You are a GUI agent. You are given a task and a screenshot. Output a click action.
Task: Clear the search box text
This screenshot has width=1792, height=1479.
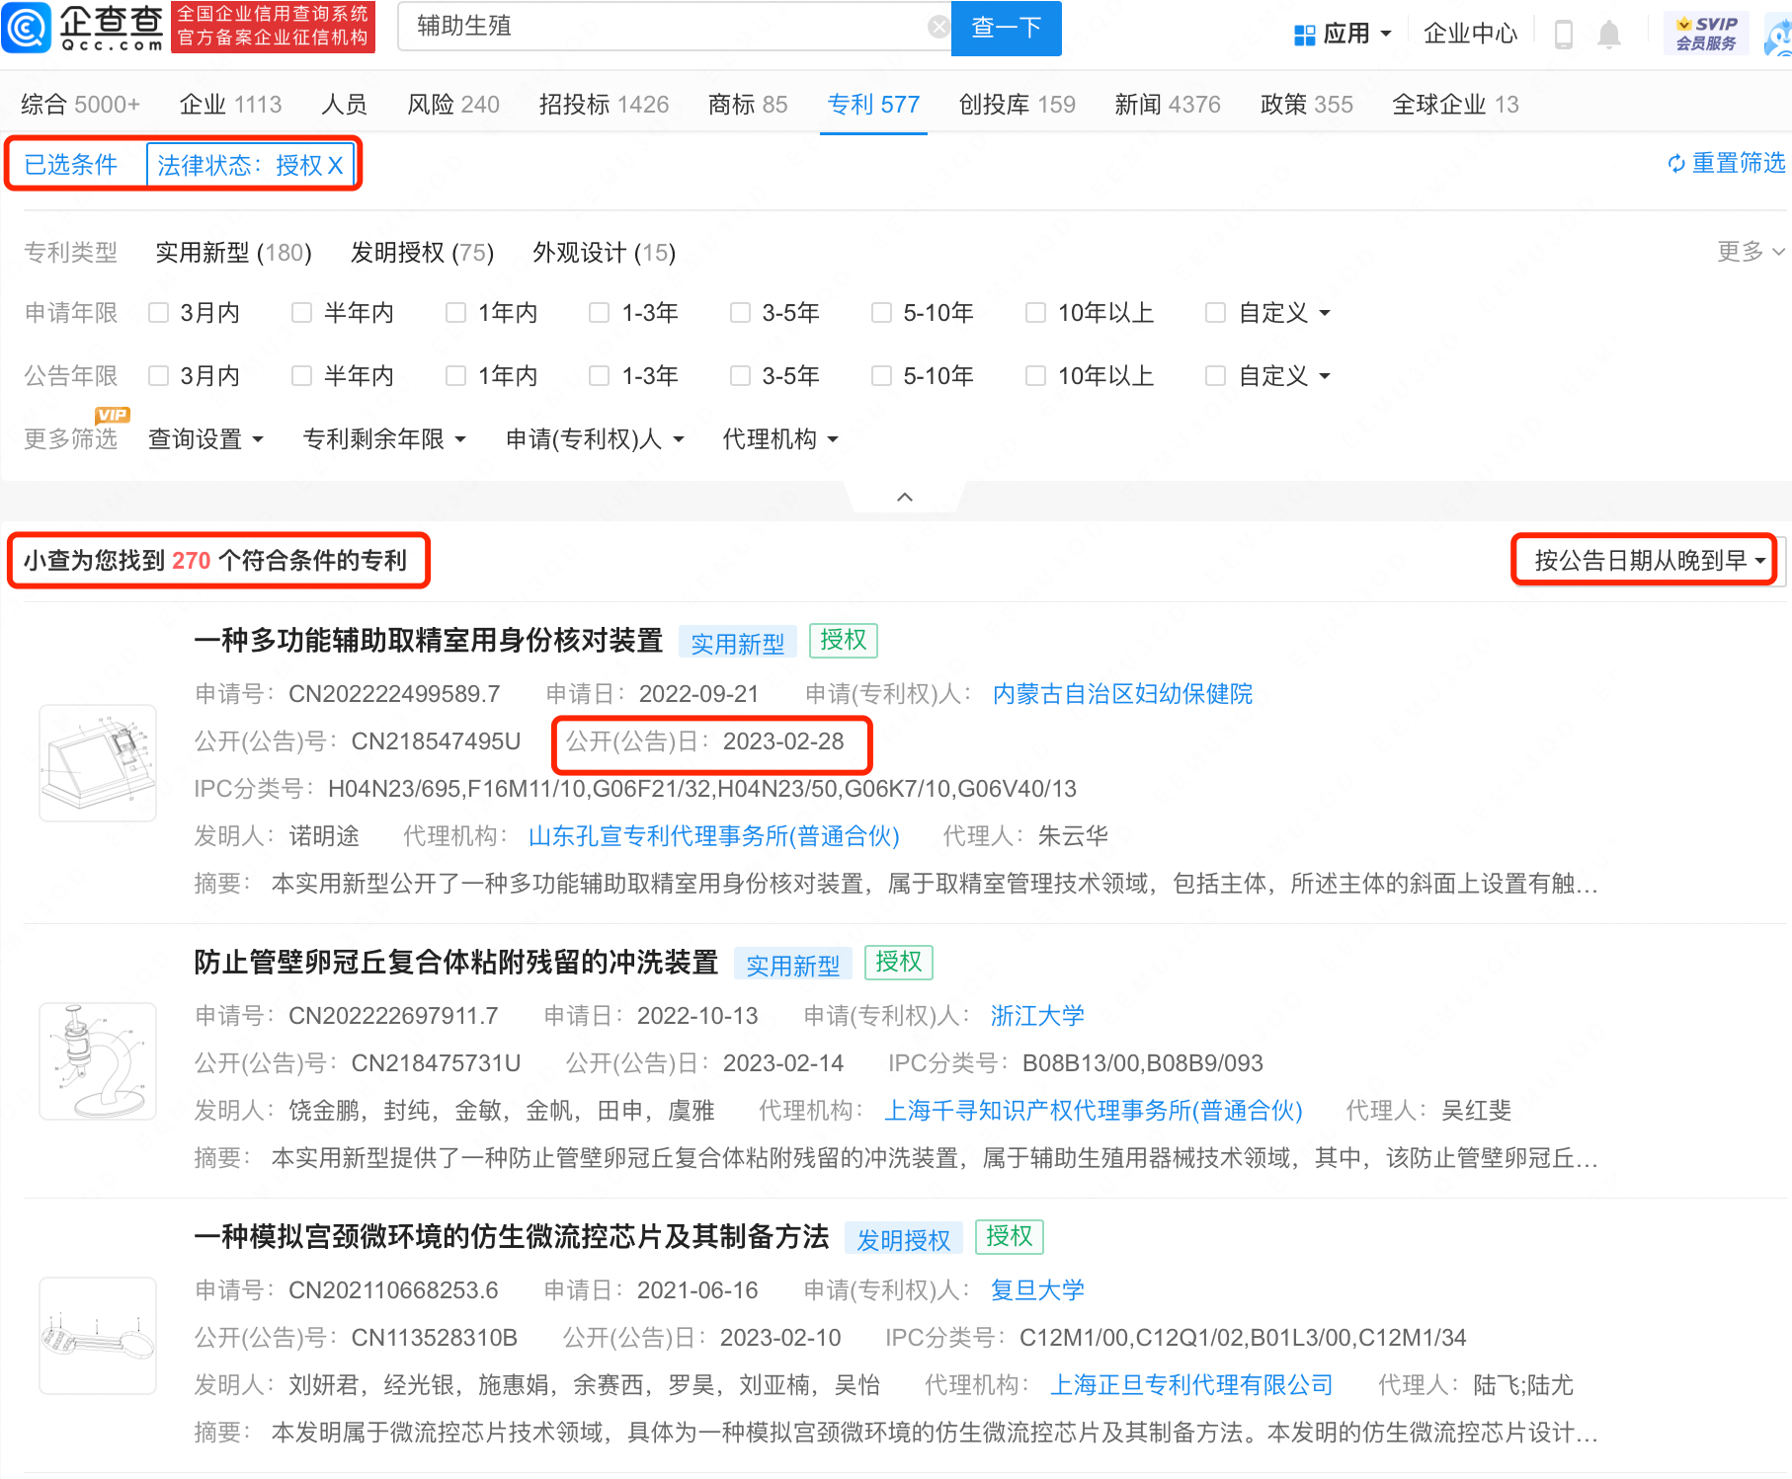(938, 27)
